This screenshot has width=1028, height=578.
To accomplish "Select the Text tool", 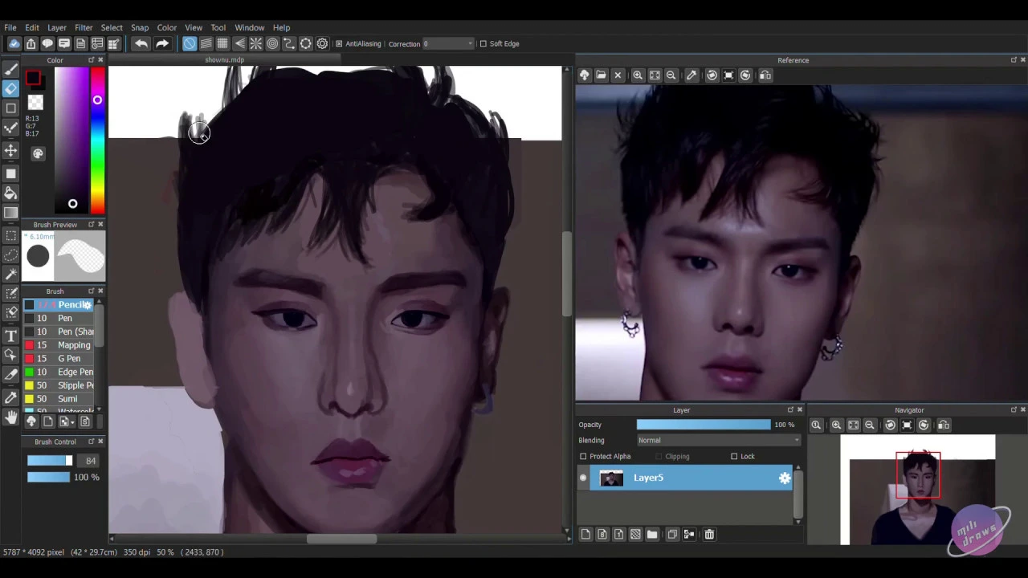I will pyautogui.click(x=11, y=336).
